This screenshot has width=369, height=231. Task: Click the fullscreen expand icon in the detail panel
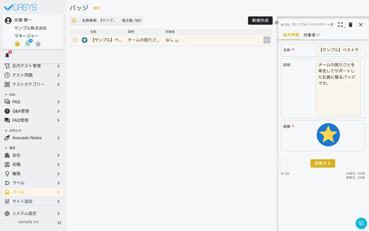tap(340, 25)
